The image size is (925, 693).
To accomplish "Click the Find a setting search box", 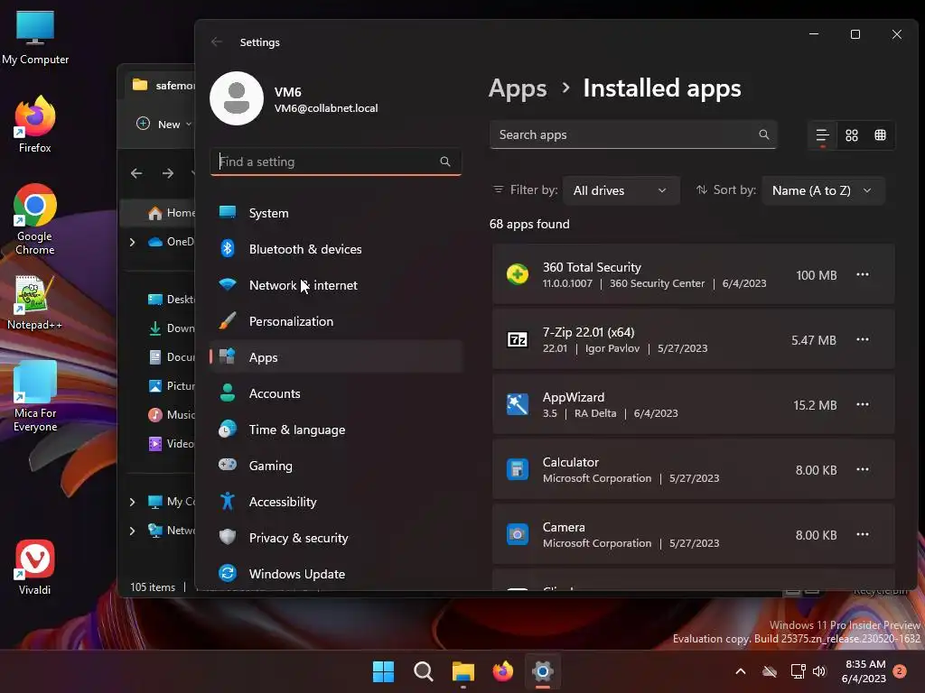I will click(x=336, y=162).
